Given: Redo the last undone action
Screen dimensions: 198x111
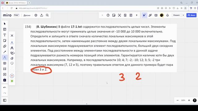Looking at the screenshot, I should click(5, 93).
